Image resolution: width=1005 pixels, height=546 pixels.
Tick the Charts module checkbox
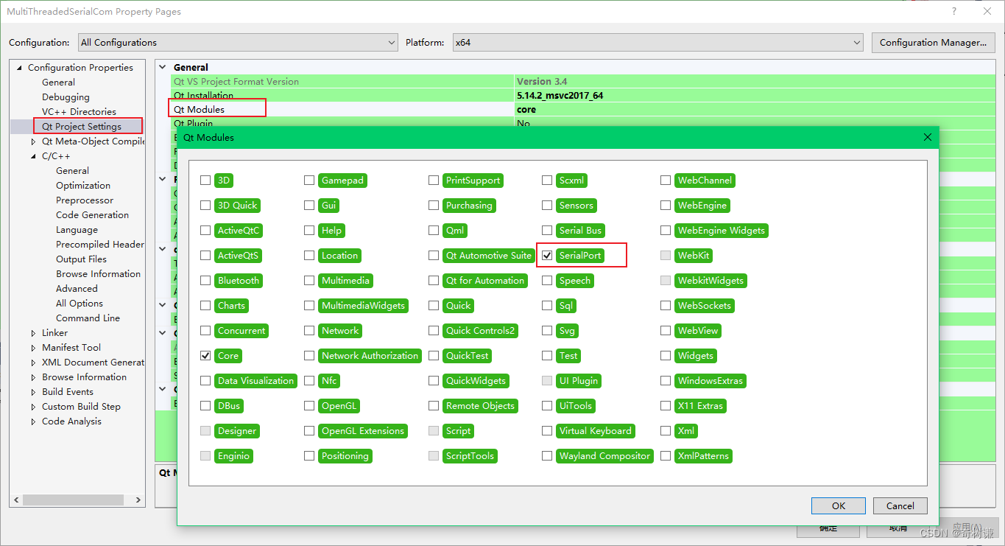[205, 306]
